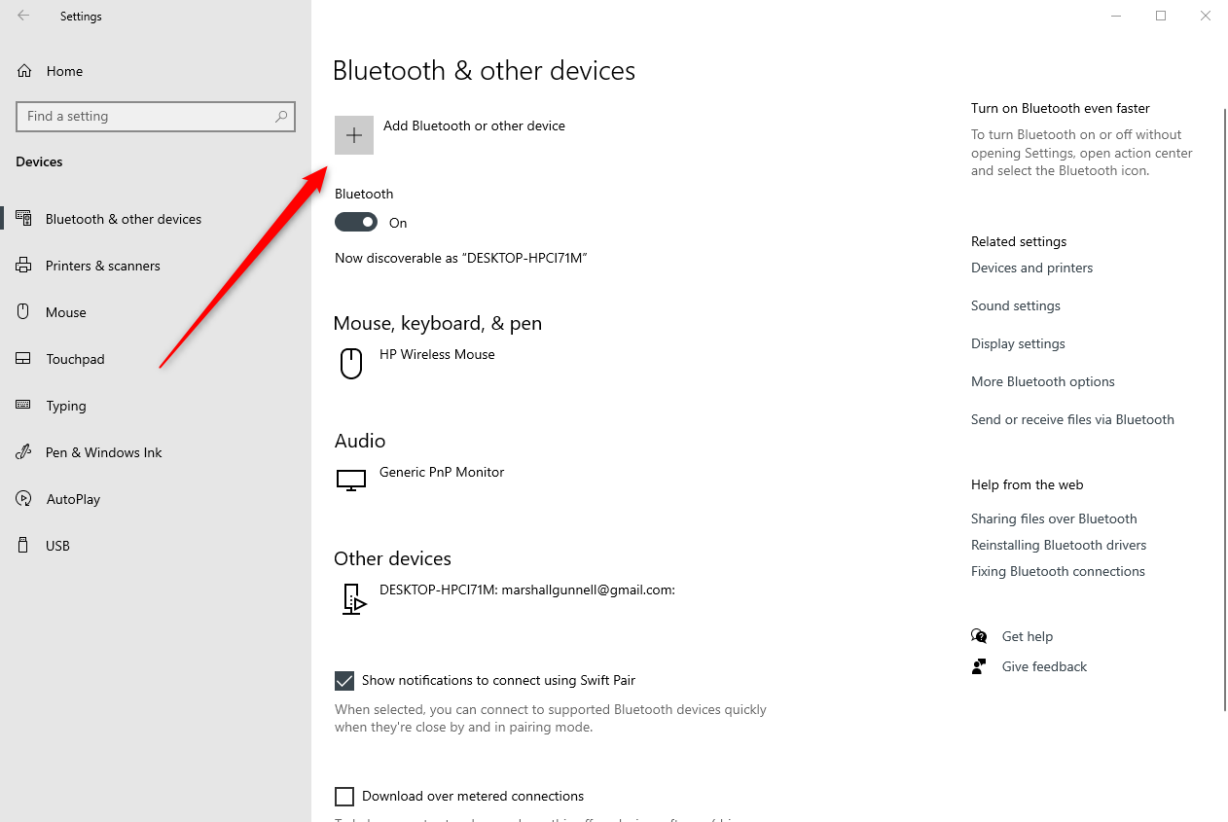
Task: Select the Bluetooth & other devices sidebar icon
Action: (22, 218)
